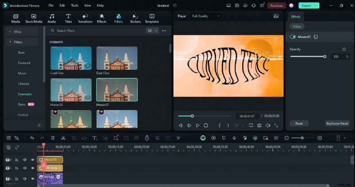355x187 pixels.
Task: Hide the Movie 01 track with eye icon
Action: (32, 160)
